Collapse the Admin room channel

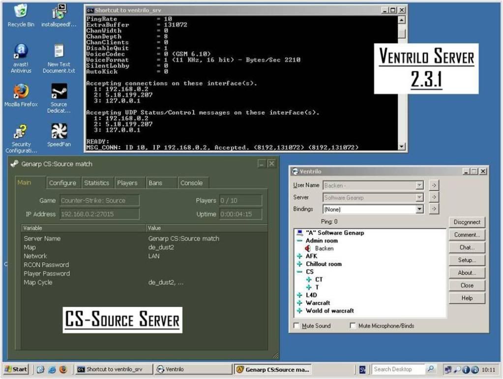[299, 241]
